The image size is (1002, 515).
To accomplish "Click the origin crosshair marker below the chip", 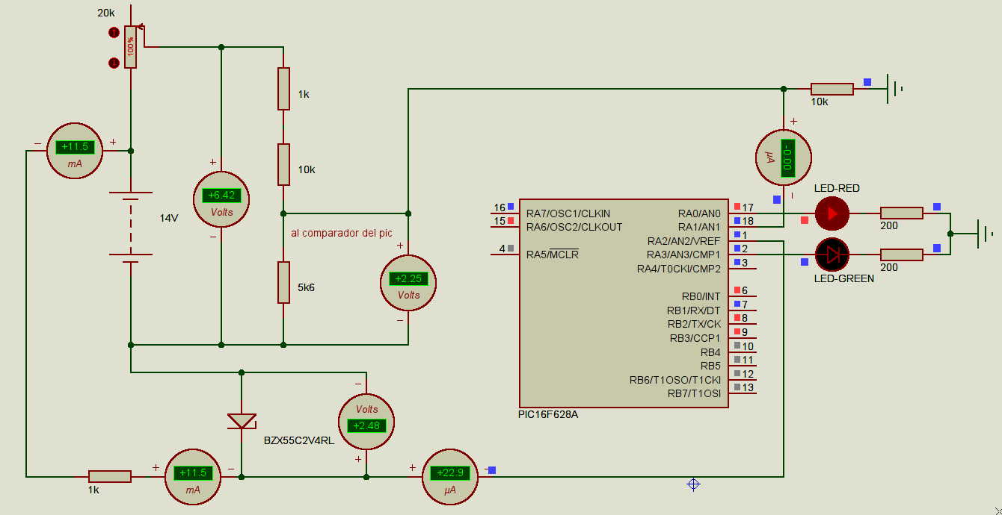I will pos(693,484).
